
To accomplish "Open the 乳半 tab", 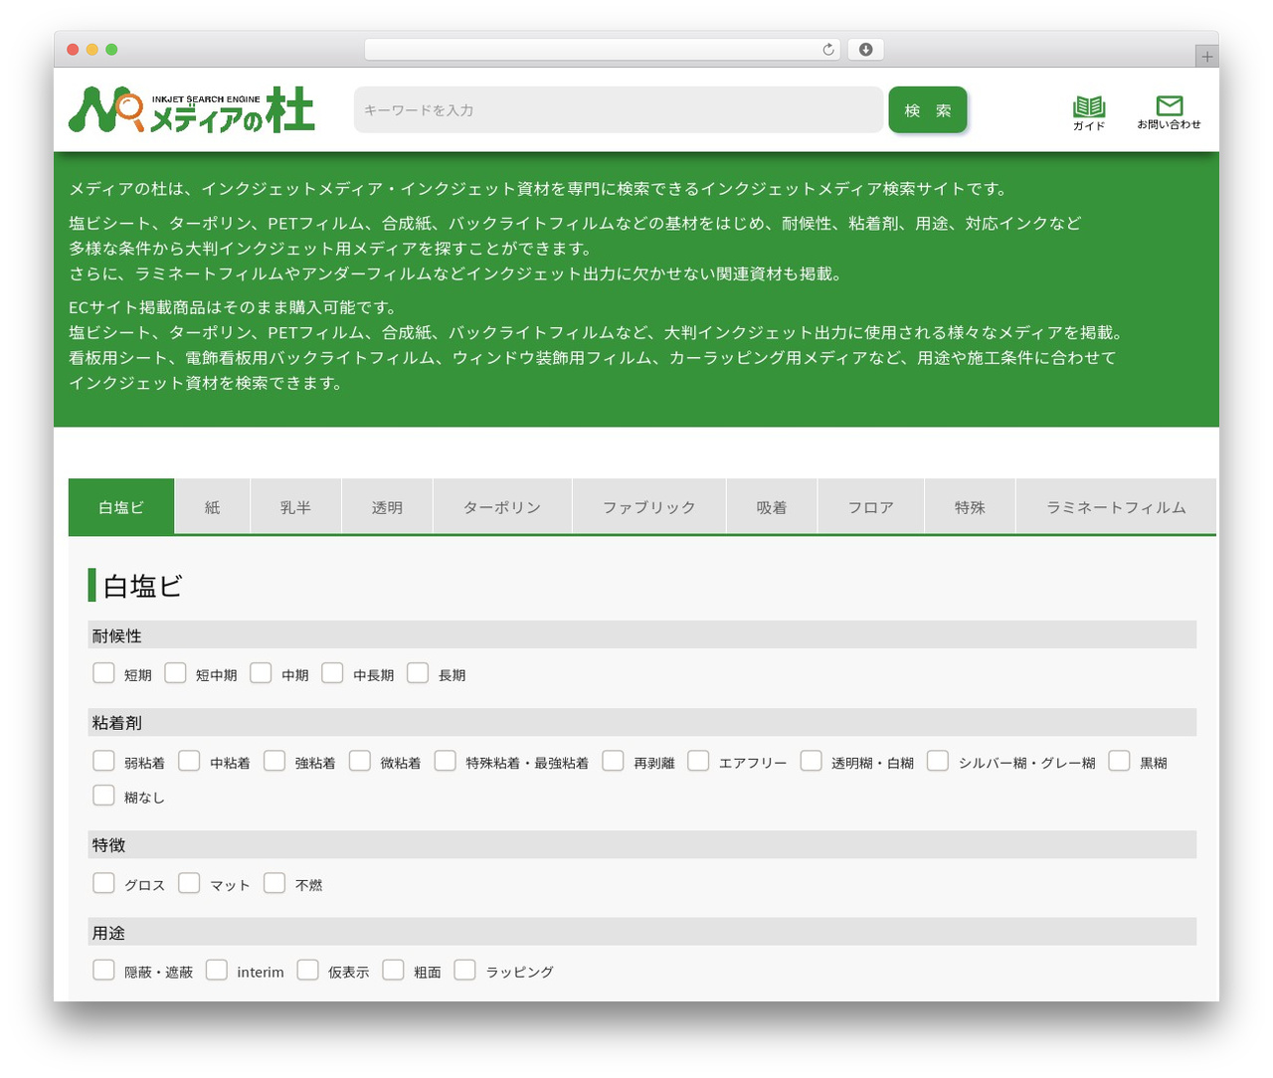I will (295, 507).
